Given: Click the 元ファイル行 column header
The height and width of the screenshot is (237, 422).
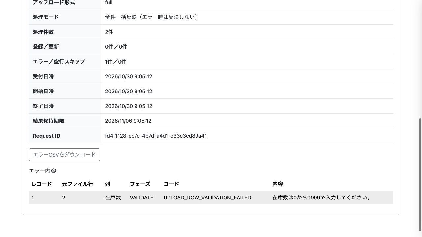Looking at the screenshot, I should point(77,184).
